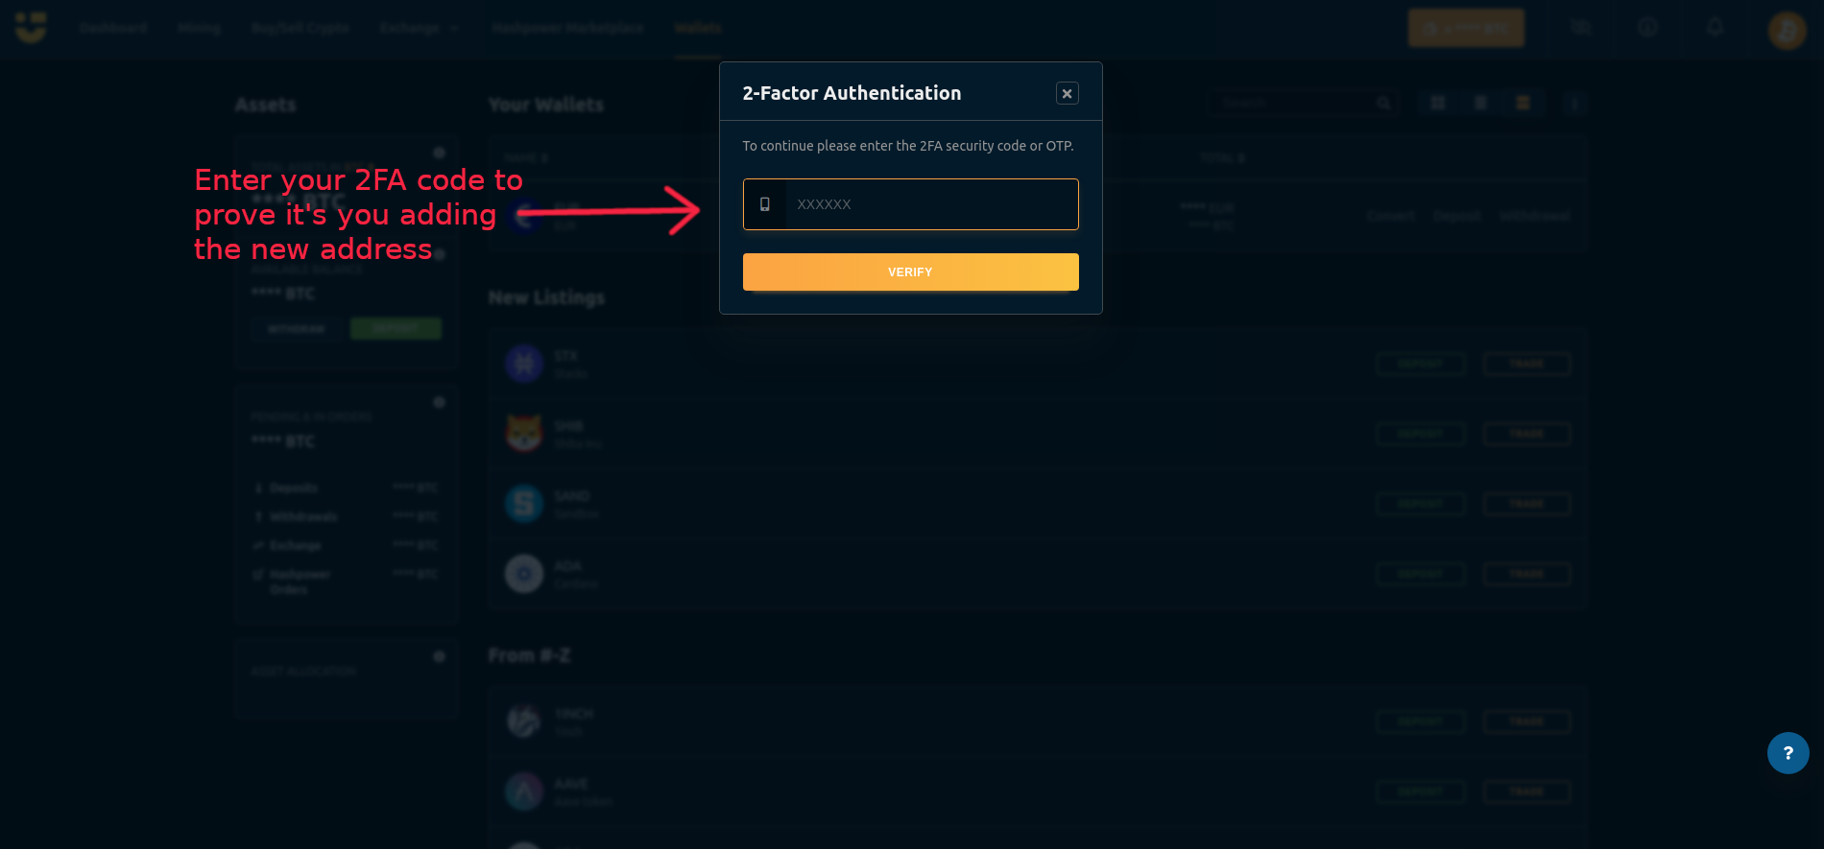
Task: Expand the Exchange dropdown menu
Action: pos(419,29)
